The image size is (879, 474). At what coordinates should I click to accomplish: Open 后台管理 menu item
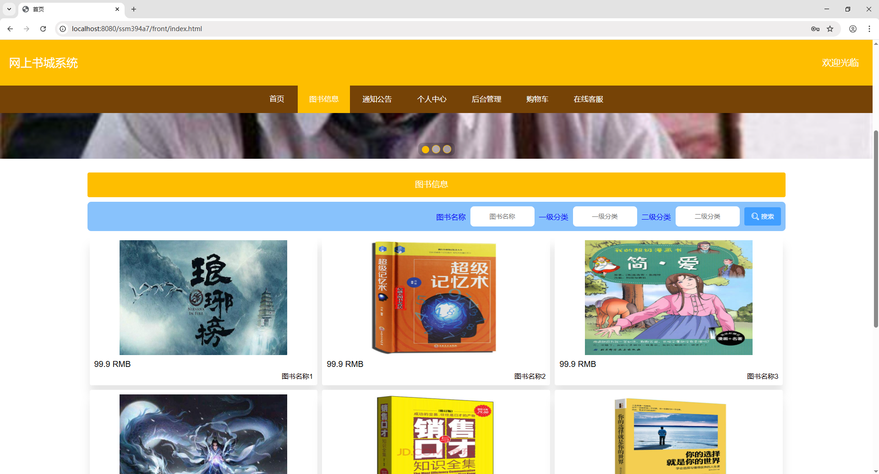pyautogui.click(x=486, y=99)
